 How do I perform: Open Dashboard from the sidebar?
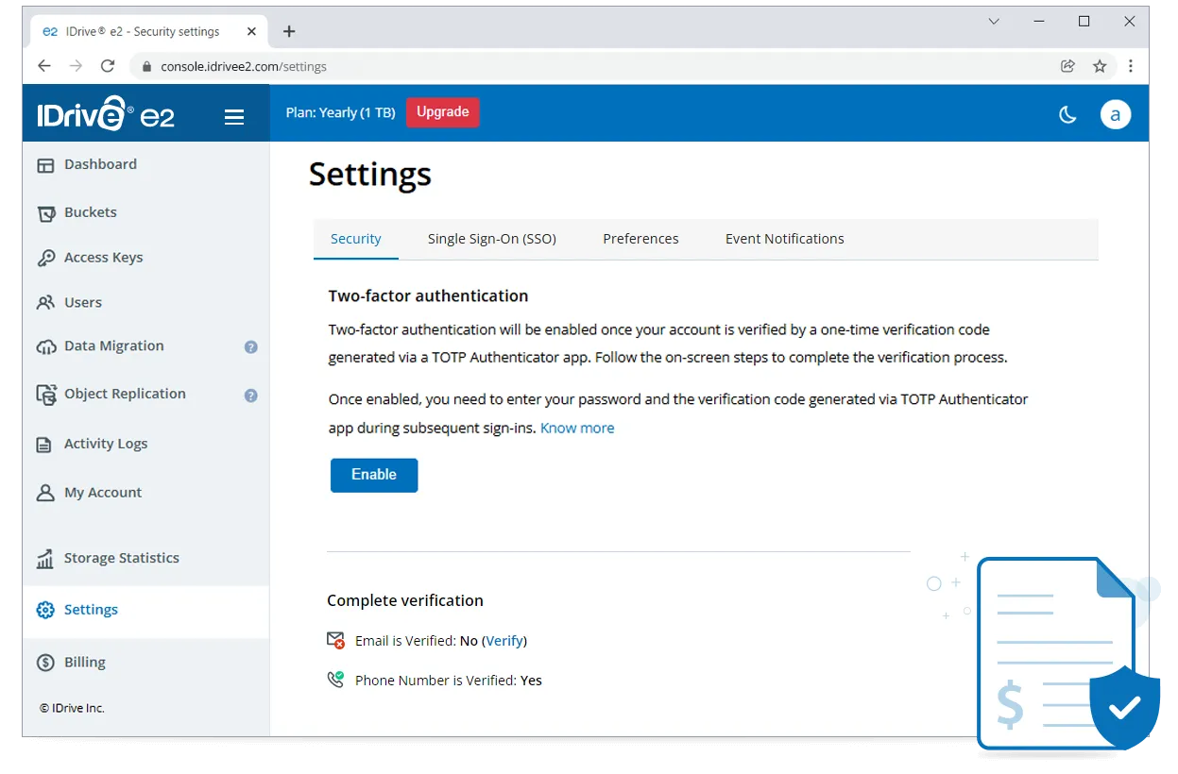tap(100, 164)
